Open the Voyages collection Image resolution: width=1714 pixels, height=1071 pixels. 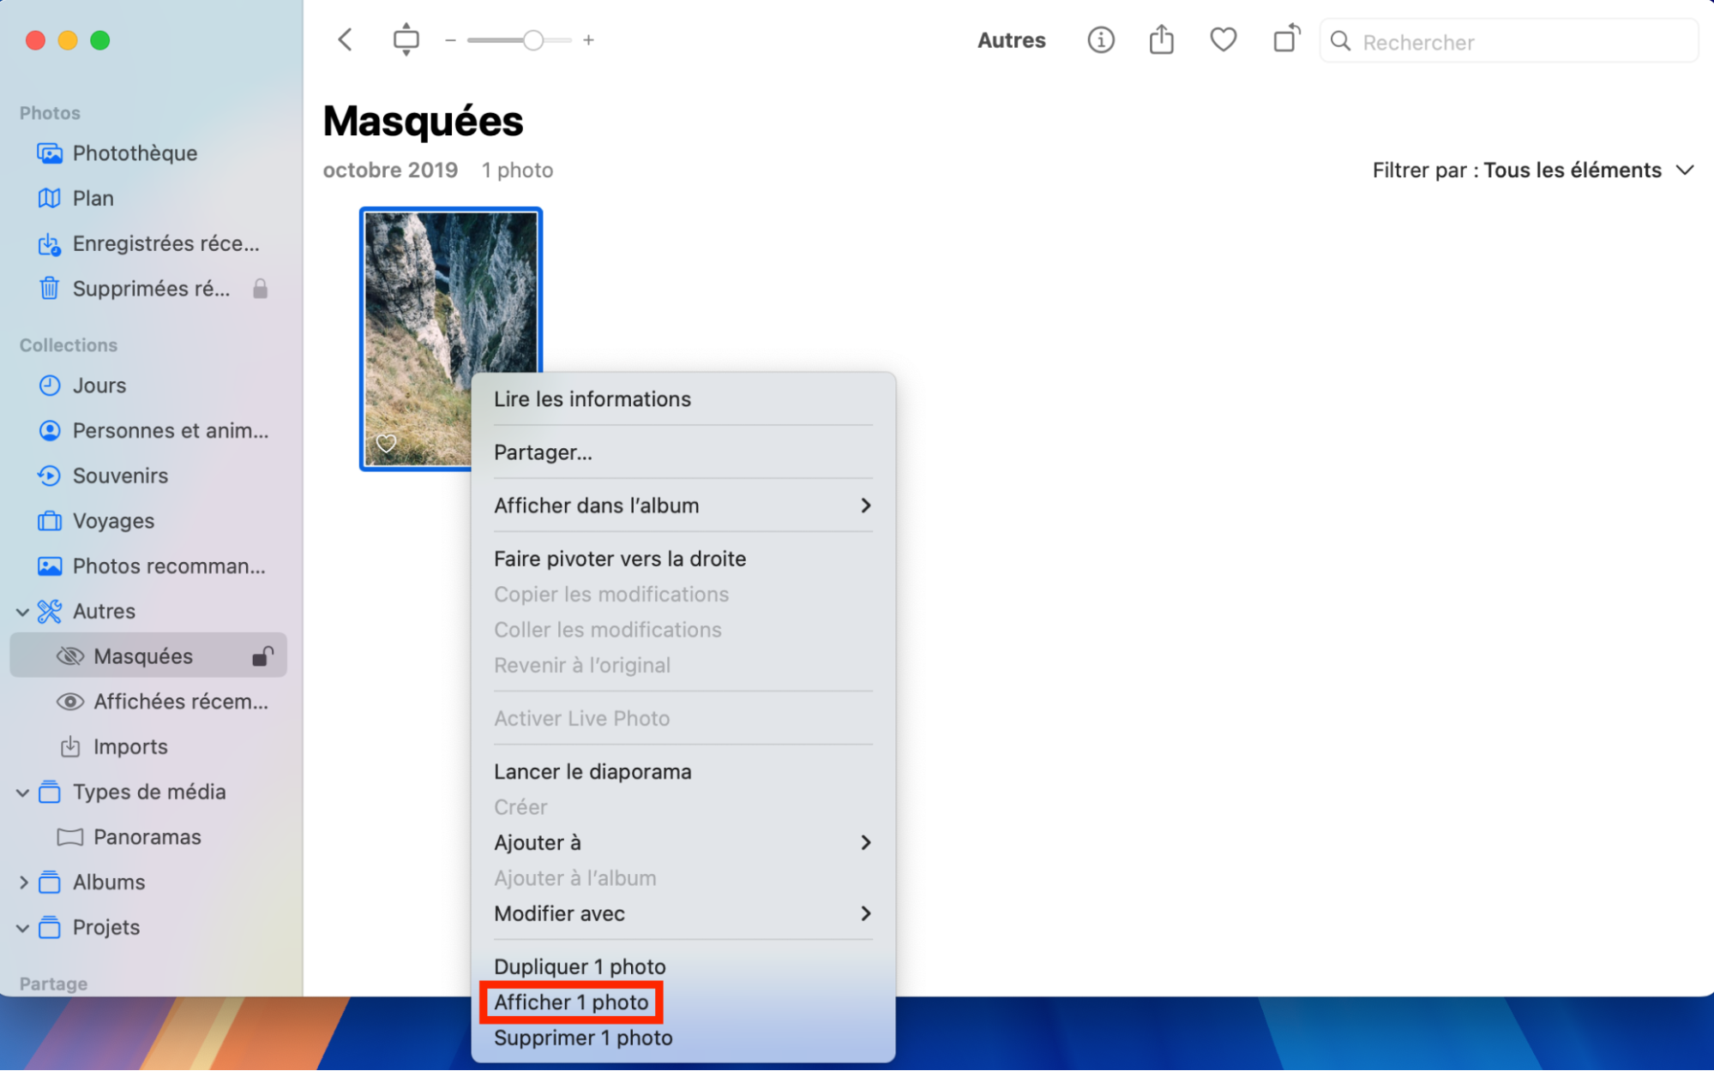(114, 520)
